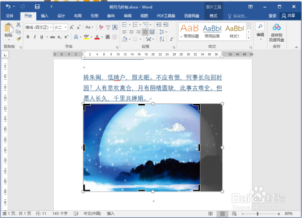This screenshot has width=302, height=218.
Task: Switch to the 布局 tab
Action: pyautogui.click(x=78, y=16)
